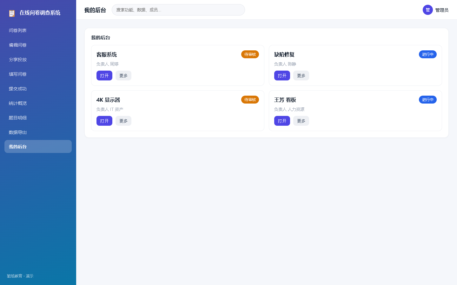Open 题目明细 in sidebar
Viewport: 457px width, 285px height.
(x=38, y=118)
